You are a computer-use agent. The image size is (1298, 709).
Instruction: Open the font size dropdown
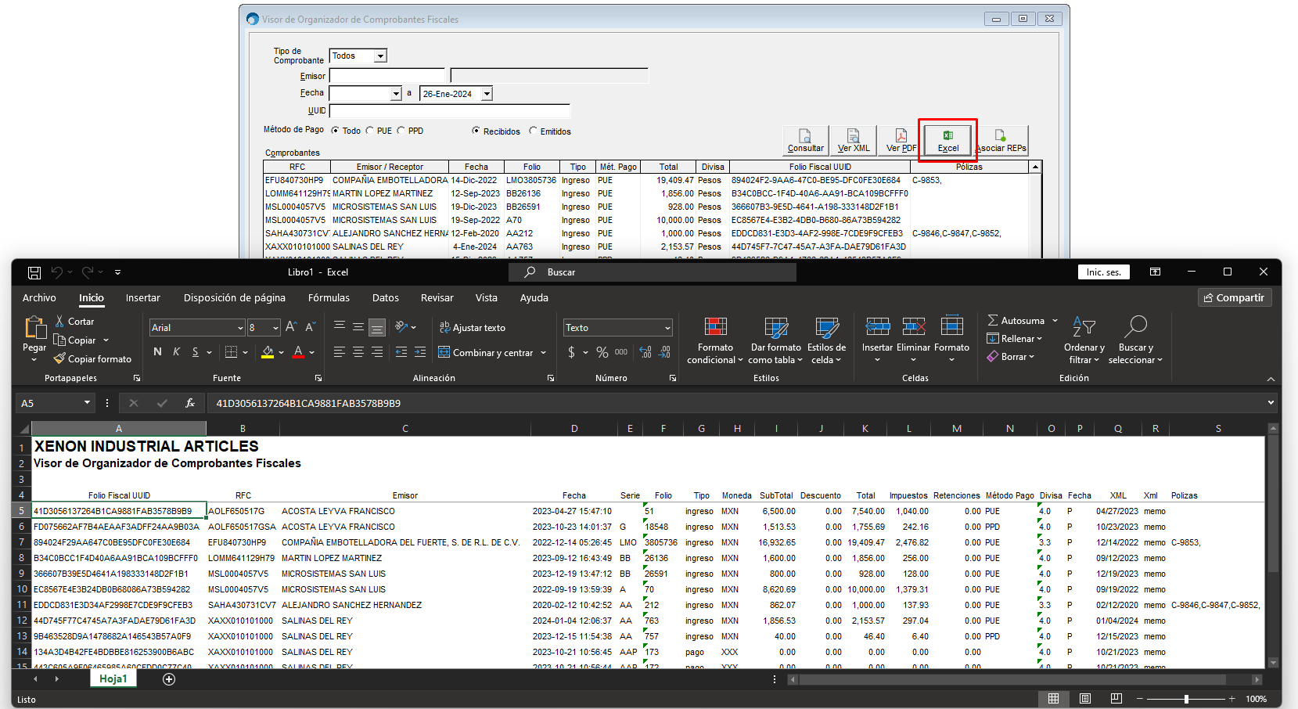pos(275,328)
